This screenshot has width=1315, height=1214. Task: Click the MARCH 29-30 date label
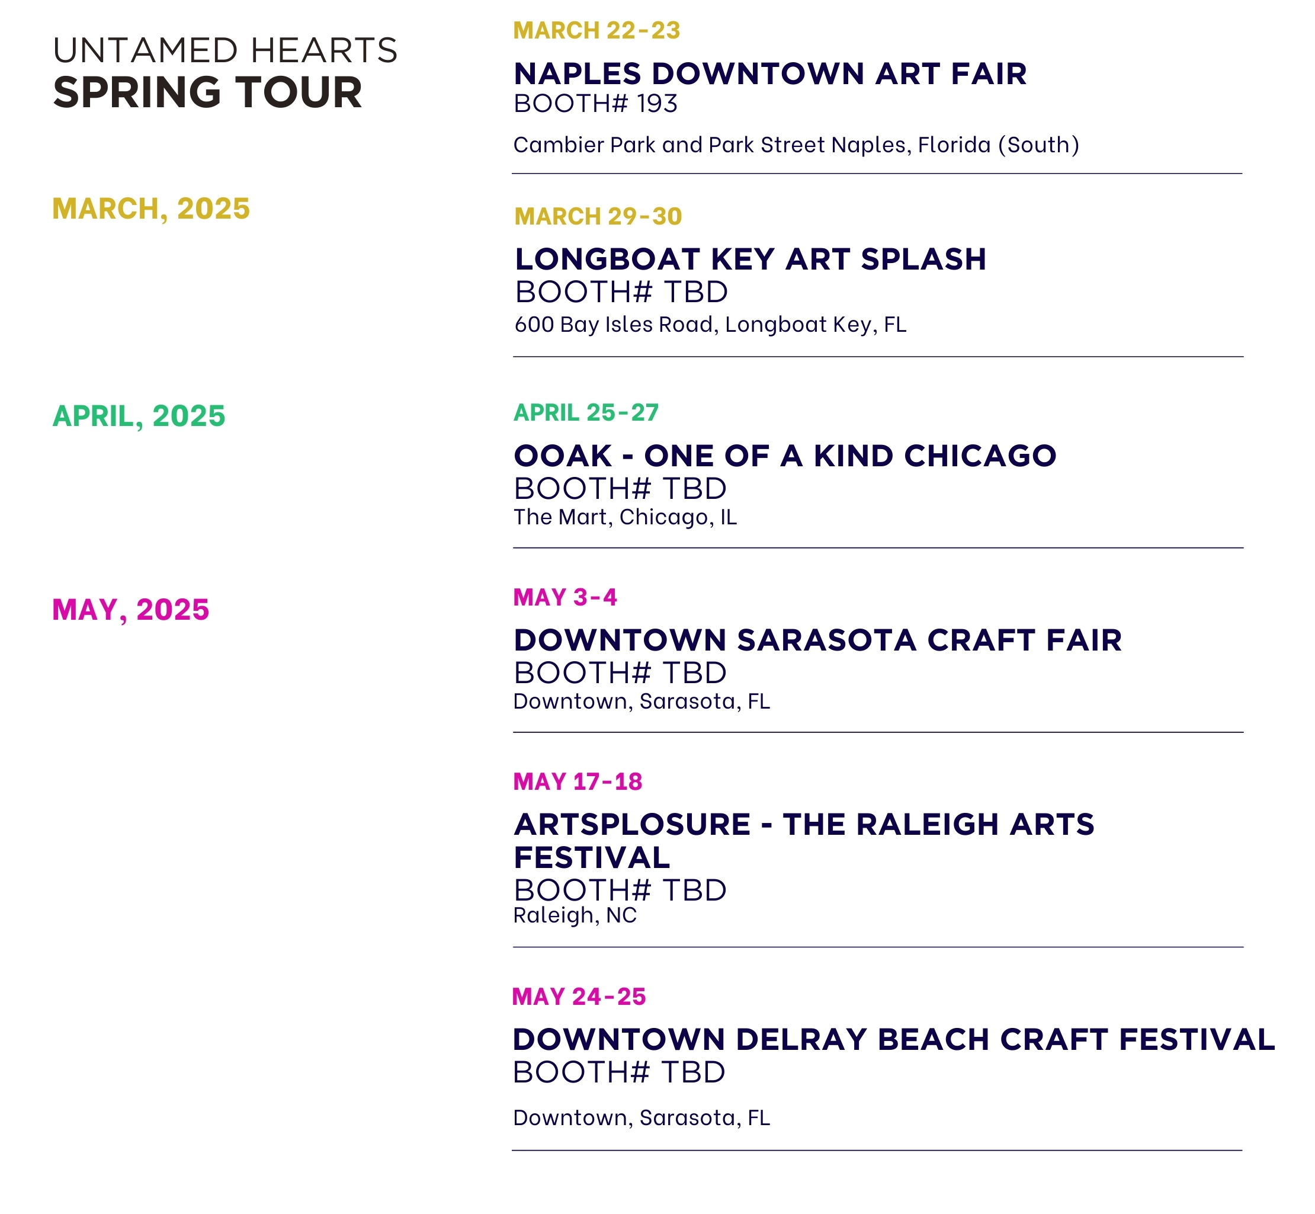click(598, 217)
